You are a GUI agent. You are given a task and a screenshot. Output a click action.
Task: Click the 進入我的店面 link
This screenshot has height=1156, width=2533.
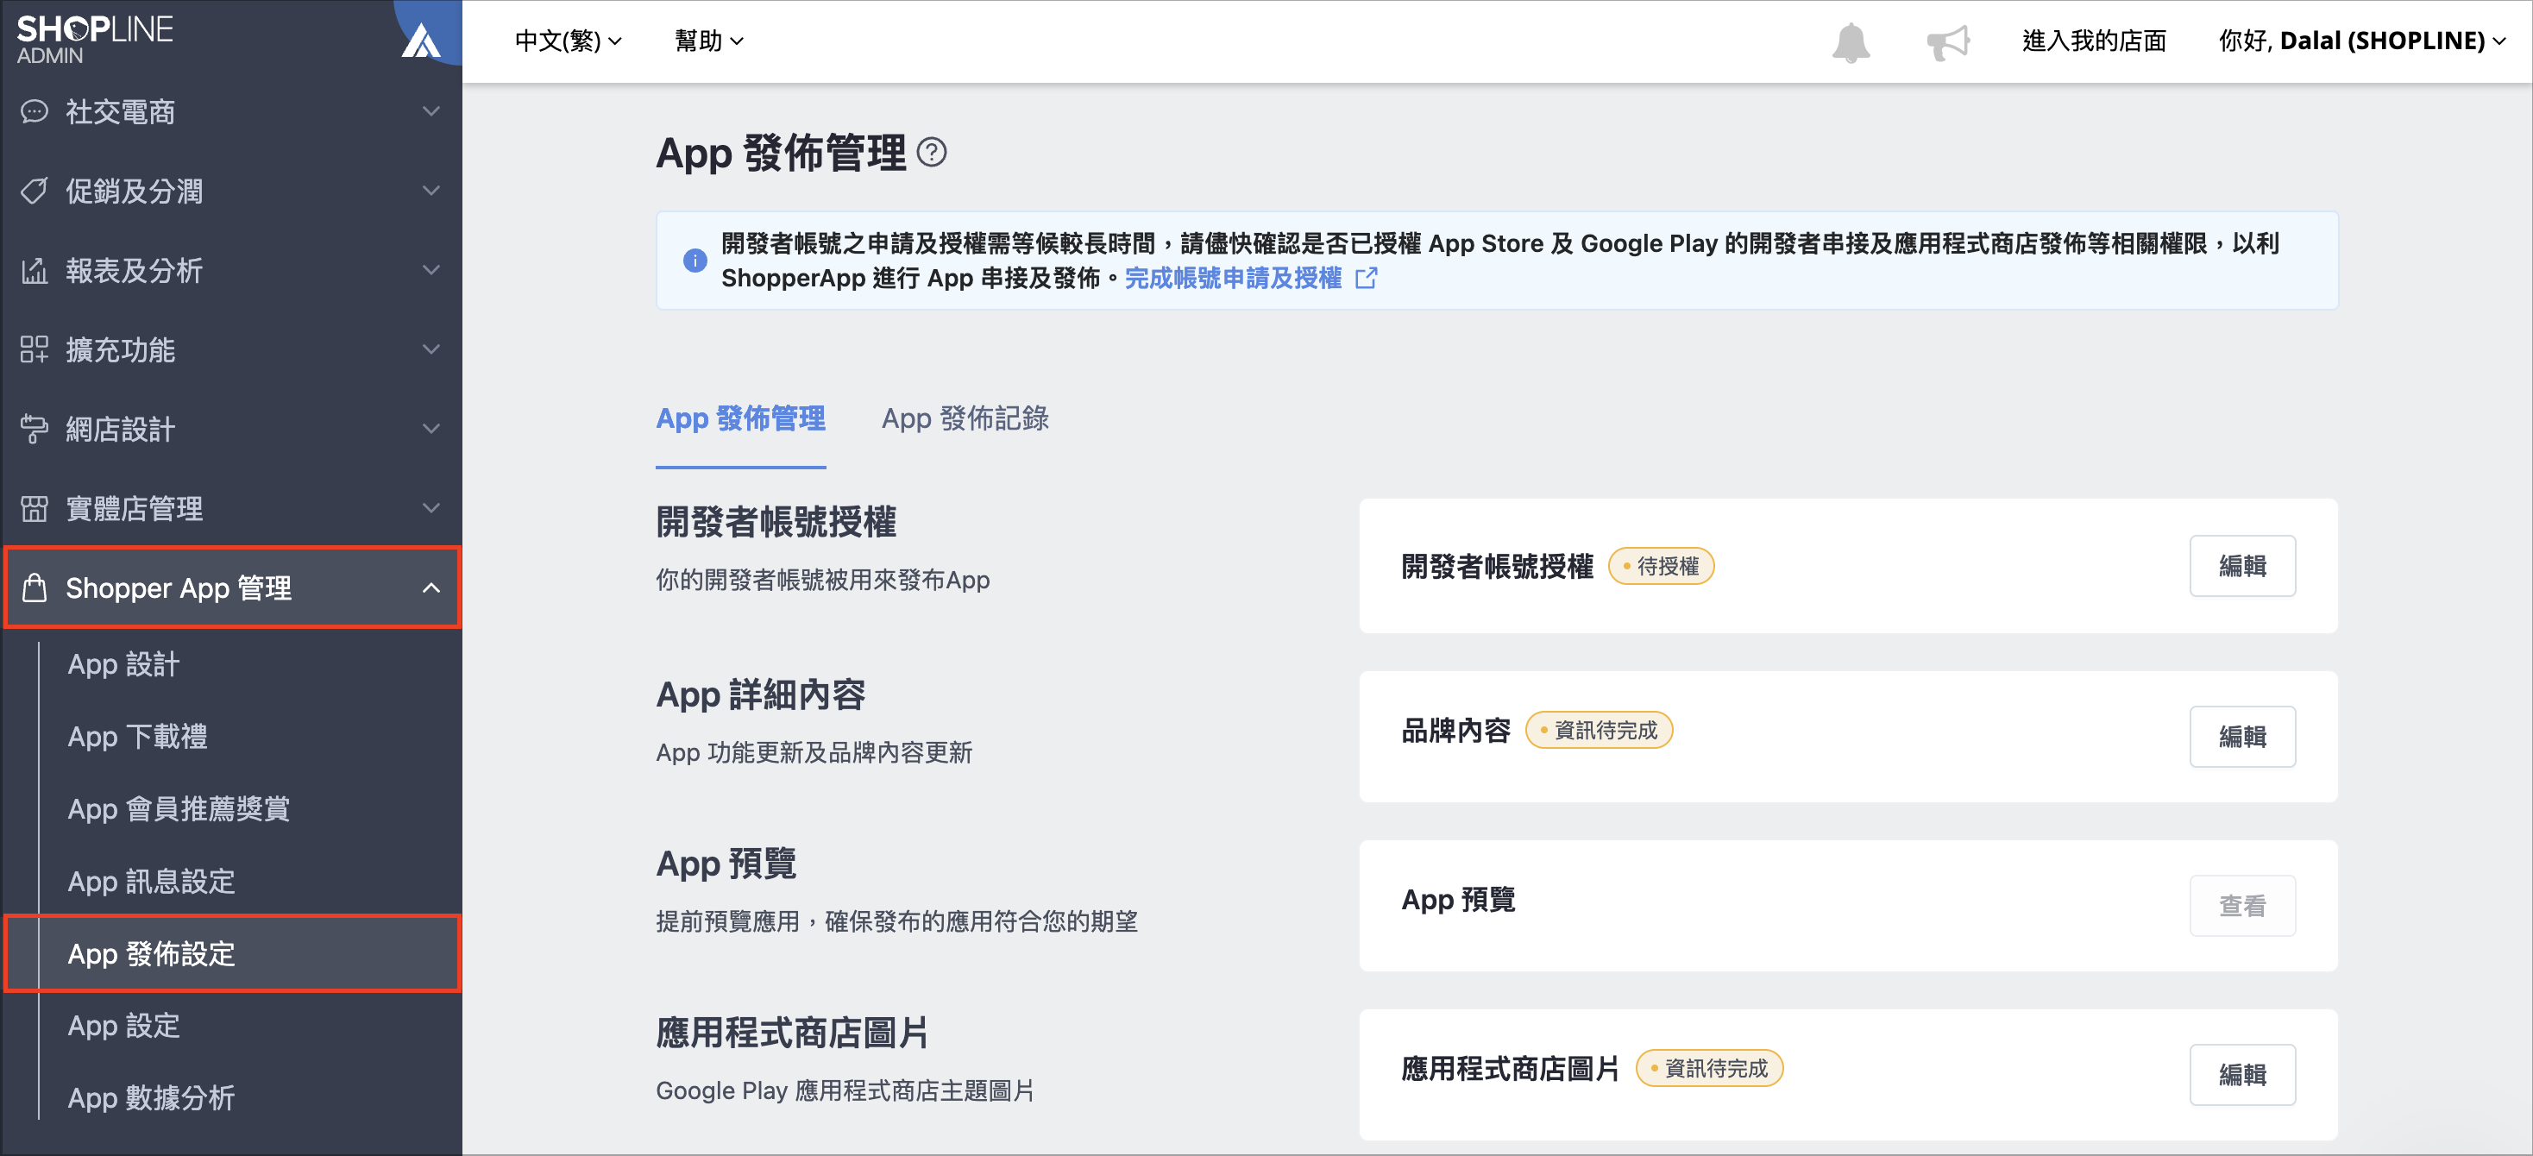coord(2094,41)
